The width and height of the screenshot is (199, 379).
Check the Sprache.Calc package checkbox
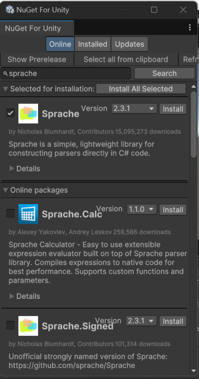[x=10, y=214]
